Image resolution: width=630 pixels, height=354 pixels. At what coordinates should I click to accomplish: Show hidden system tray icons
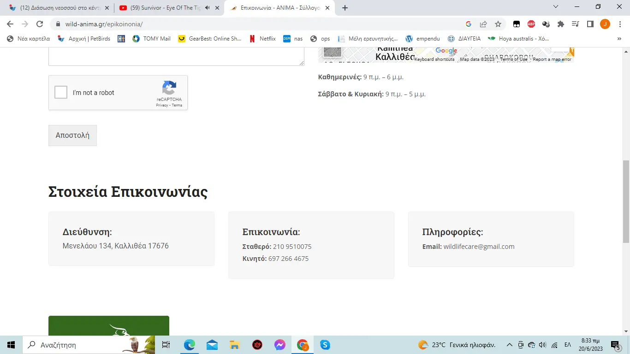[510, 345]
